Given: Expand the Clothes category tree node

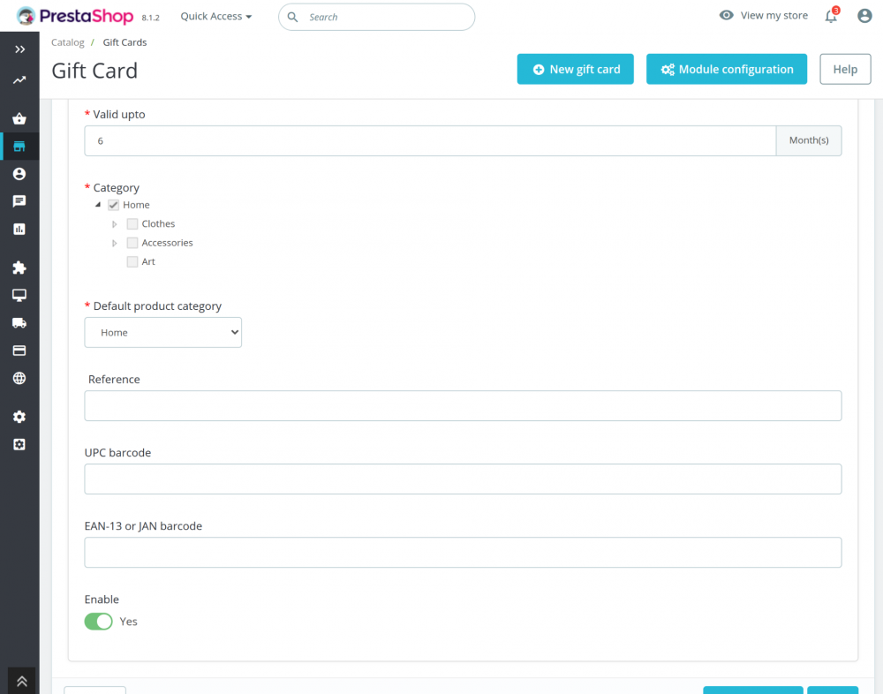Looking at the screenshot, I should tap(114, 224).
